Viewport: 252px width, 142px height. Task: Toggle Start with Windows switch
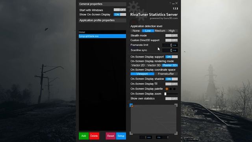[x=120, y=10]
